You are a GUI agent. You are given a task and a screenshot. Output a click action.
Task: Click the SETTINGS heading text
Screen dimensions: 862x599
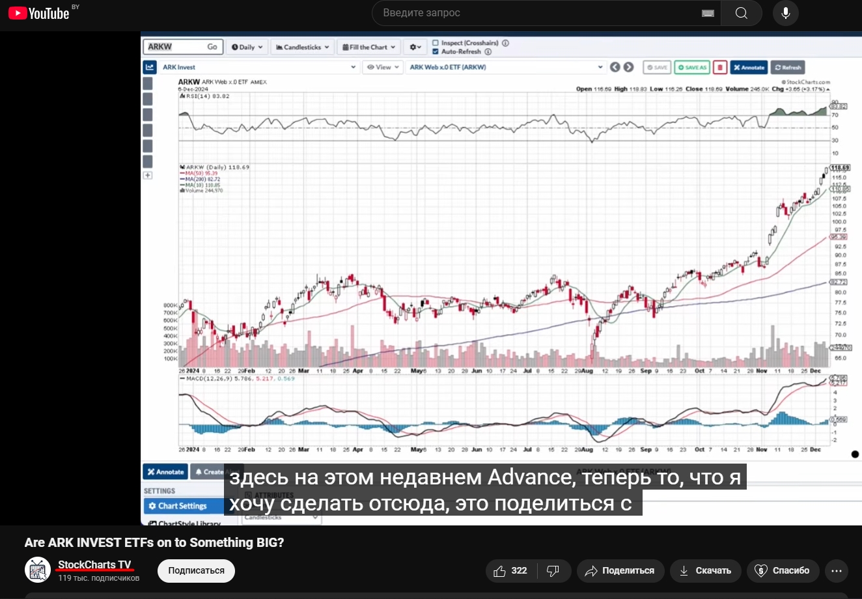click(x=160, y=491)
